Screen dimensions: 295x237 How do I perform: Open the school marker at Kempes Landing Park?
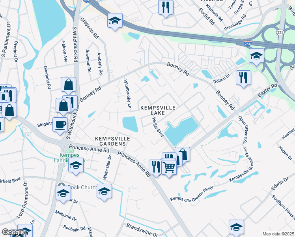[76, 166]
